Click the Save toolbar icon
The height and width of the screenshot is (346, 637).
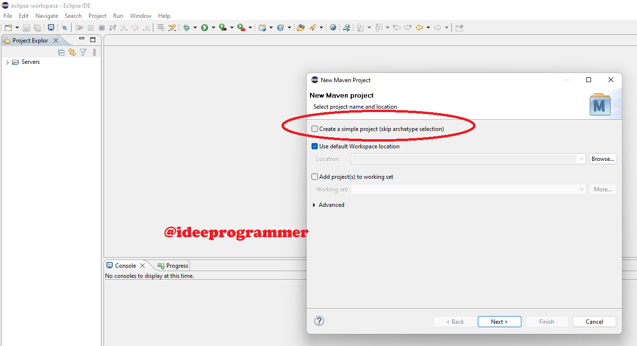point(26,28)
